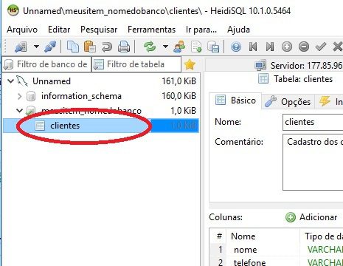Expand the information_schema database node
The width and height of the screenshot is (343, 266).
tap(20, 96)
